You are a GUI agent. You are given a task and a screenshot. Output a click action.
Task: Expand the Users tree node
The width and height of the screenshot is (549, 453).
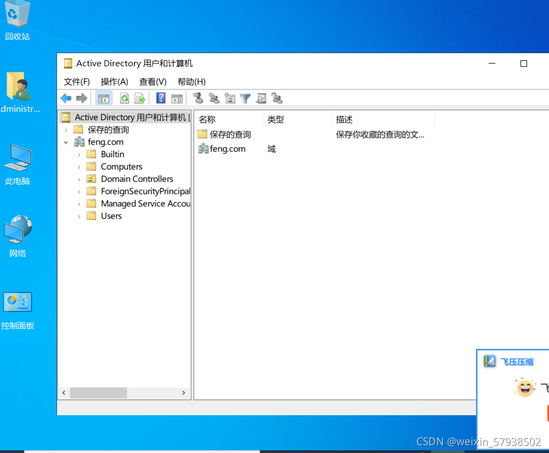click(x=79, y=216)
